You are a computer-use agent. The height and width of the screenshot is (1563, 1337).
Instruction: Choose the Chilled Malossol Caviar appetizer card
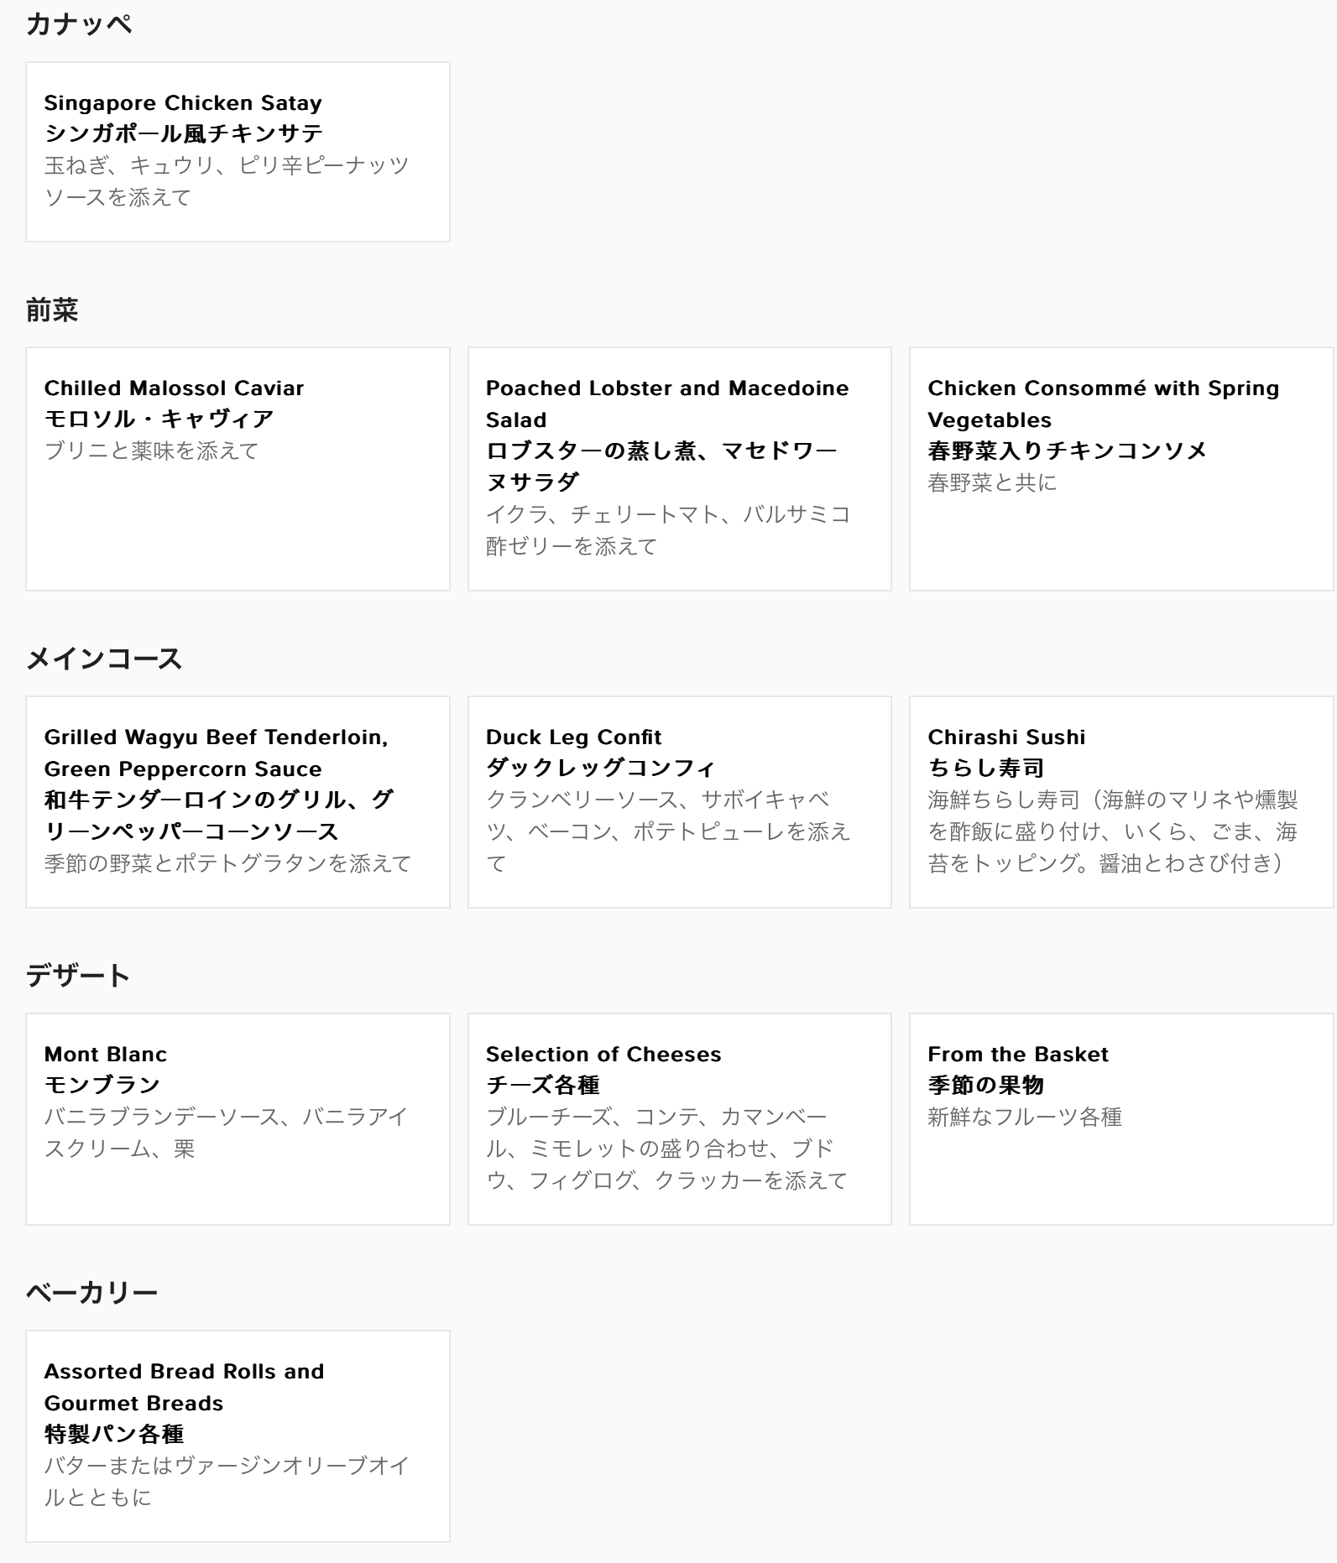coord(238,469)
